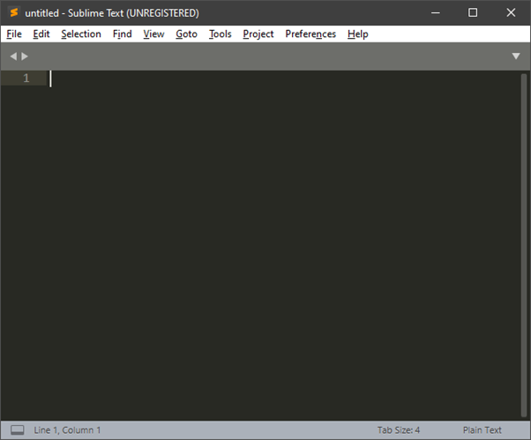Open the Tools menu

(x=221, y=34)
